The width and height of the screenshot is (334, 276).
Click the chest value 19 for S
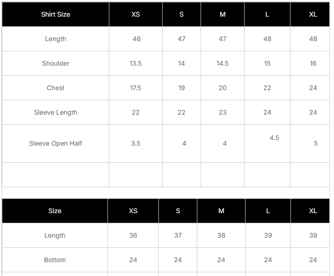(182, 88)
